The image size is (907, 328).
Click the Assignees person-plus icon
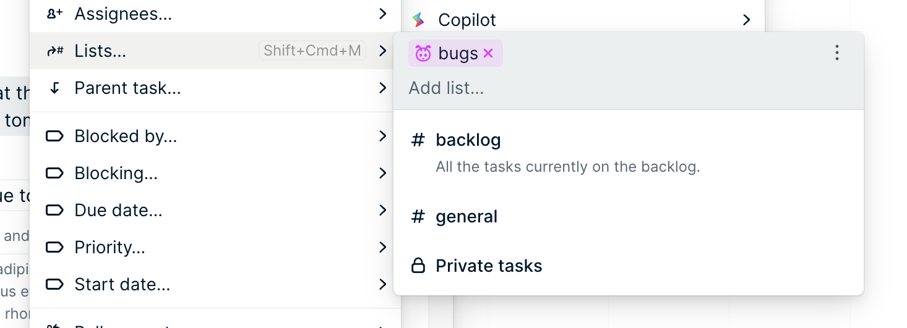(55, 14)
